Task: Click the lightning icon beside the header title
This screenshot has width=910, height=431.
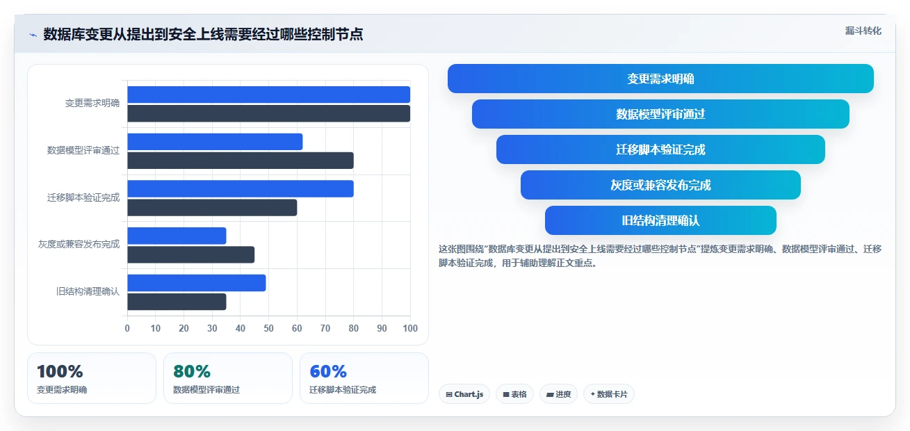Action: pyautogui.click(x=33, y=35)
